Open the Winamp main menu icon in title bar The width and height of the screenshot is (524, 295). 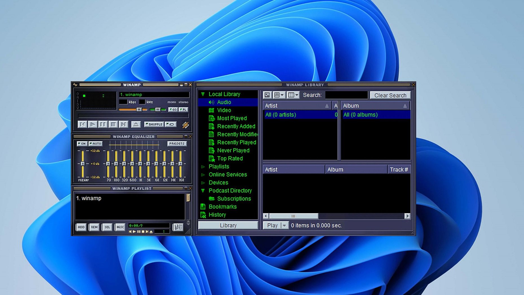(x=75, y=85)
